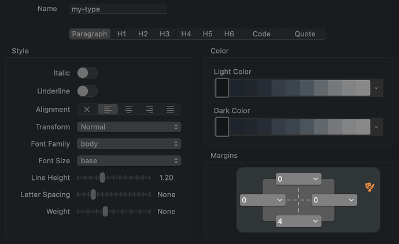Toggle the Underline switch
The width and height of the screenshot is (399, 244).
(x=87, y=91)
